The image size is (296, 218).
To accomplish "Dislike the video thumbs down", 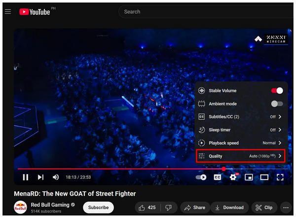I will [169, 208].
